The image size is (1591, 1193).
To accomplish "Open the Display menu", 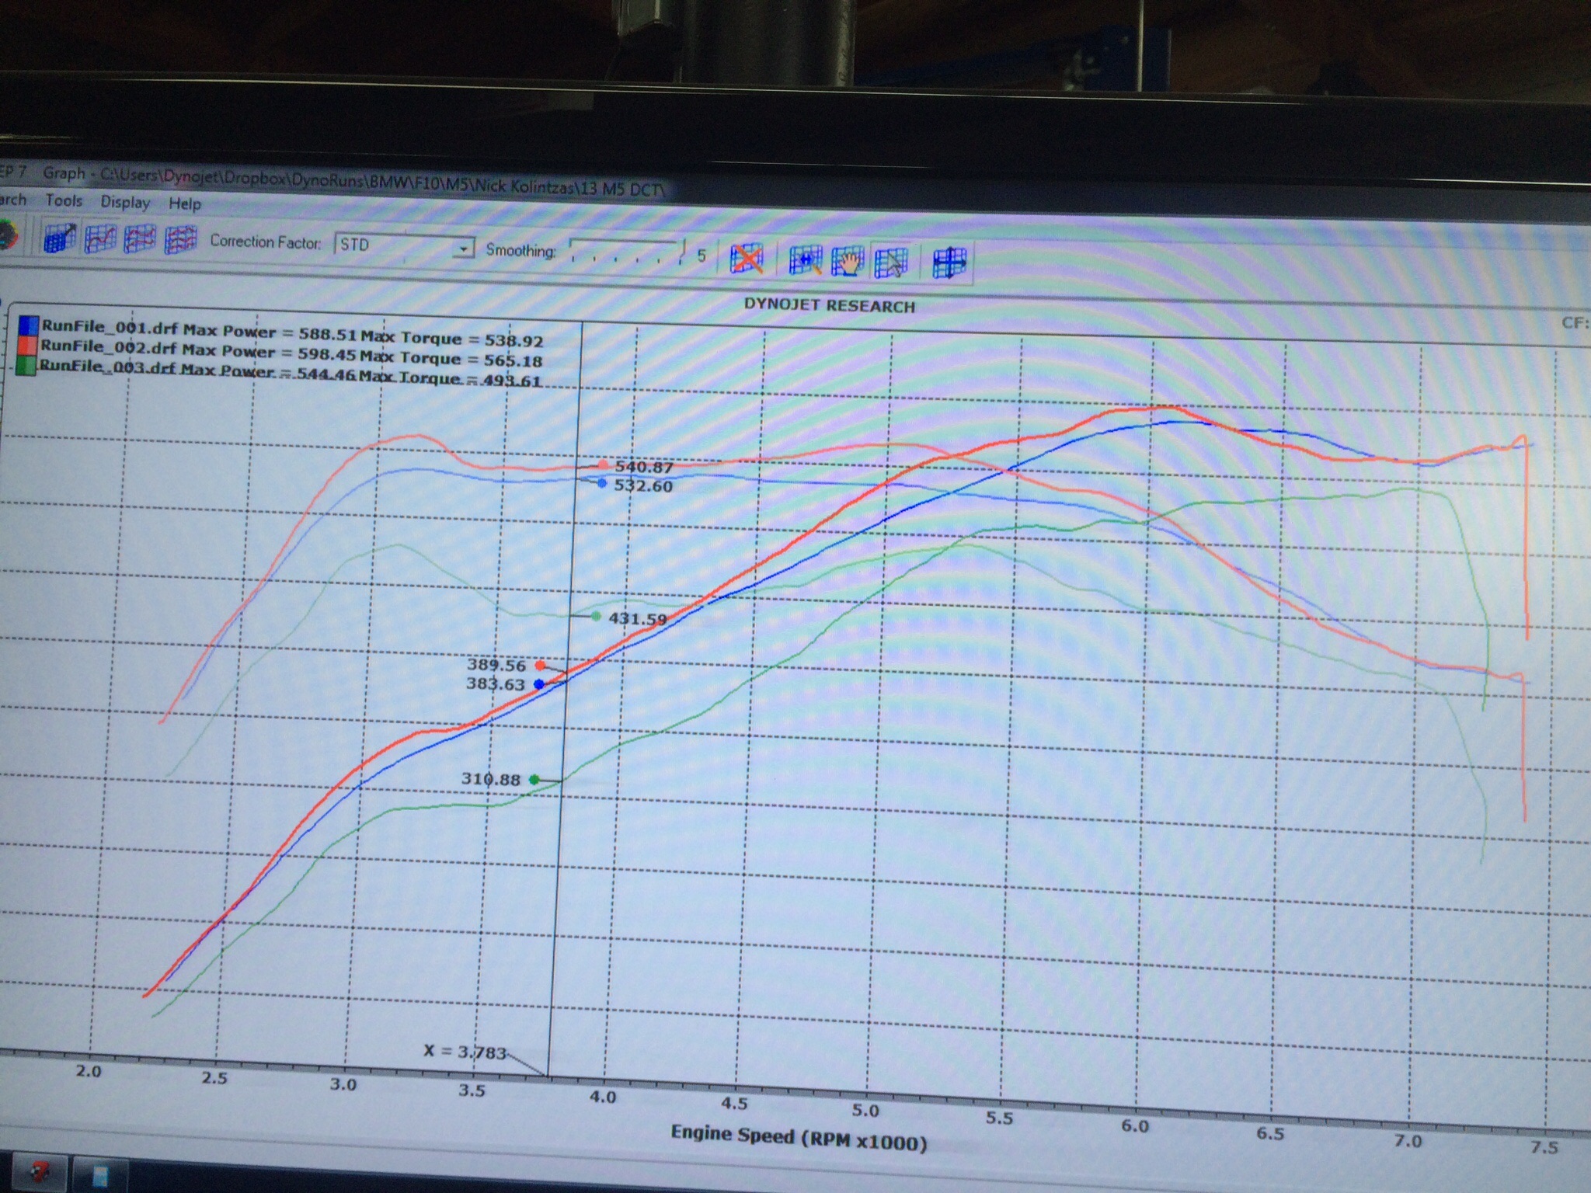I will coord(125,202).
